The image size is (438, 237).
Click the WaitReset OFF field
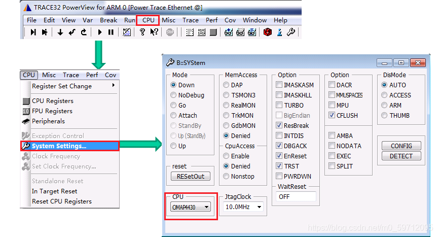pyautogui.click(x=296, y=197)
